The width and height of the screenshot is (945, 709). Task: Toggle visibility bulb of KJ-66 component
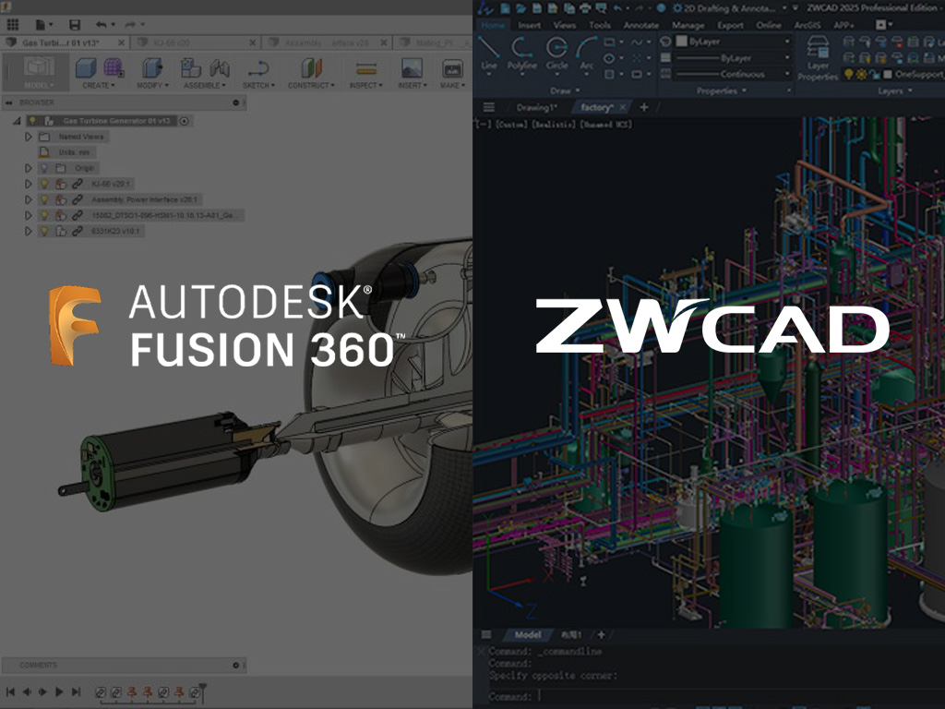(43, 184)
